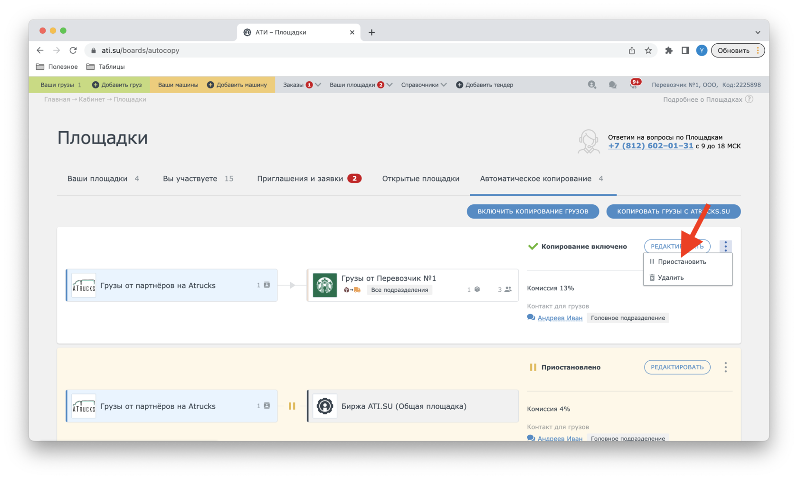Switch to the Приглашения и заявки tab
Screen dimensions: 798x479
click(x=309, y=179)
